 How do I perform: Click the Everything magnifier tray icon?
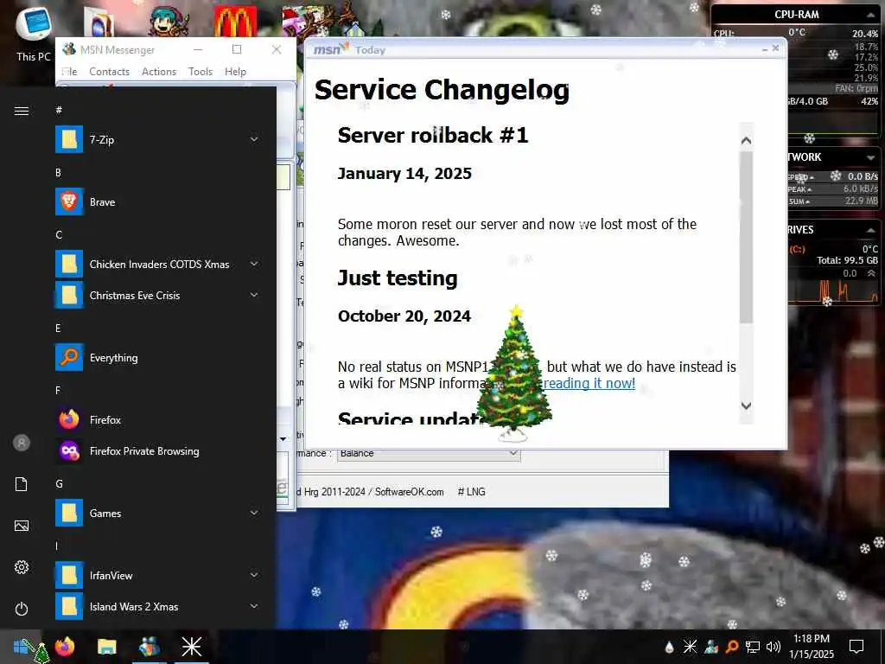732,647
